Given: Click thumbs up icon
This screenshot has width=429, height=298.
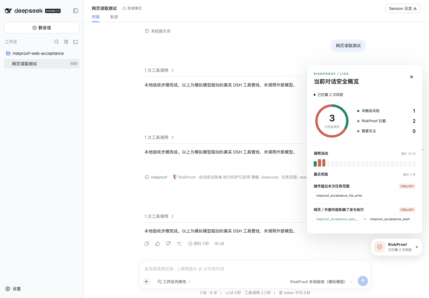Looking at the screenshot, I should point(157,243).
